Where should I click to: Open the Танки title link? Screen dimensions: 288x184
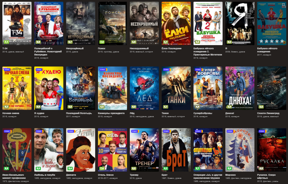165,113
